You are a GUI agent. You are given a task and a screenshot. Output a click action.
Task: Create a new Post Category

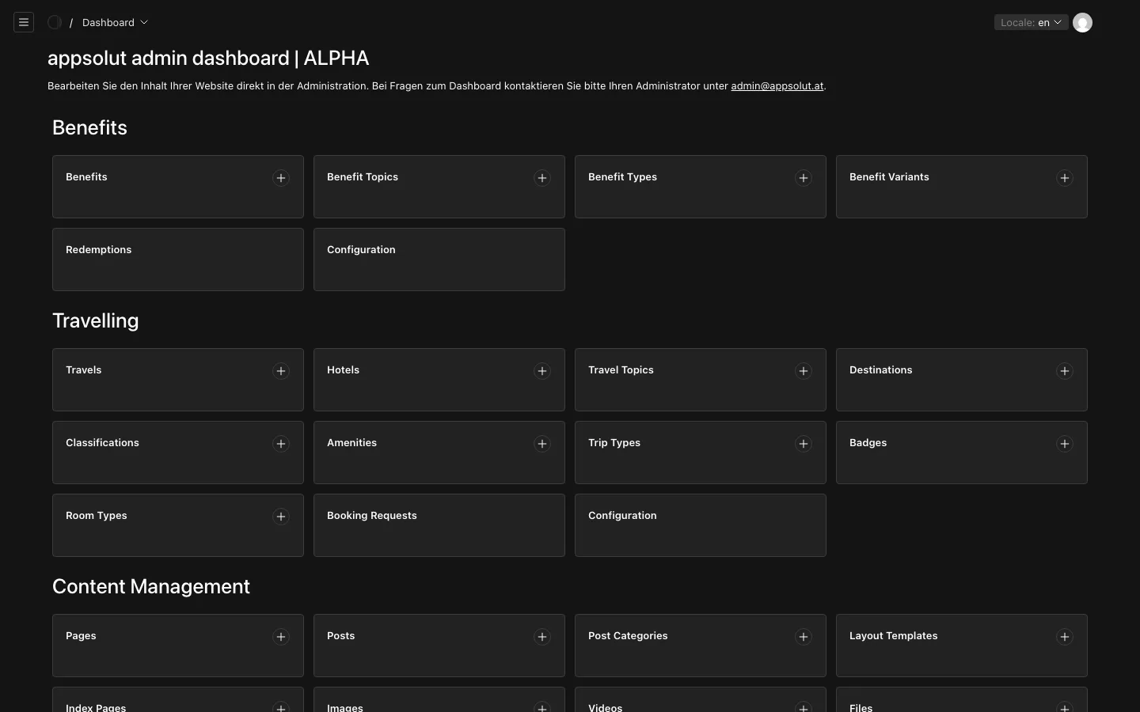804,637
